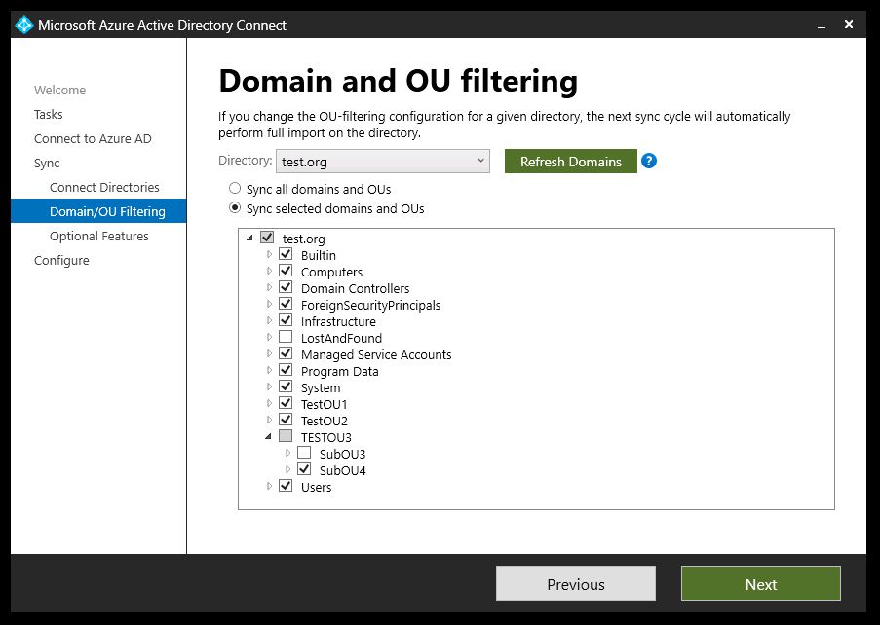Go to Optional Features step
Image resolution: width=880 pixels, height=625 pixels.
pos(98,236)
